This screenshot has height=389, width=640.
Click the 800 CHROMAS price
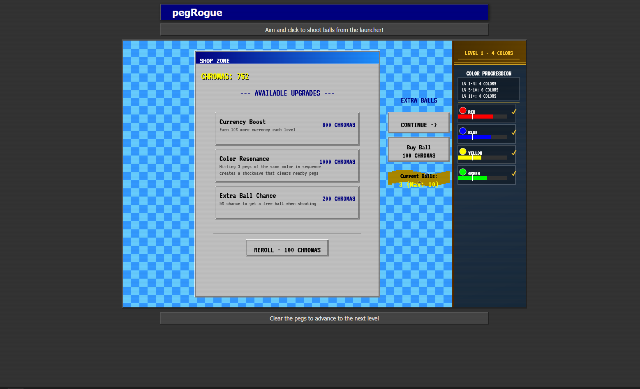pyautogui.click(x=339, y=125)
